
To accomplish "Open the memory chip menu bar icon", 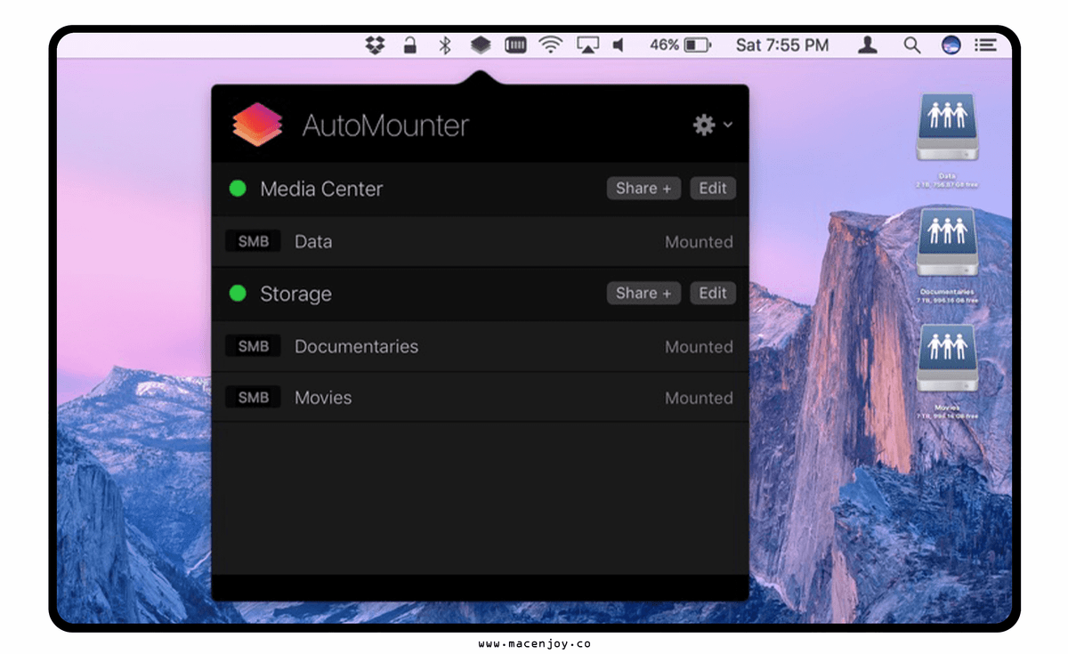I will click(515, 44).
